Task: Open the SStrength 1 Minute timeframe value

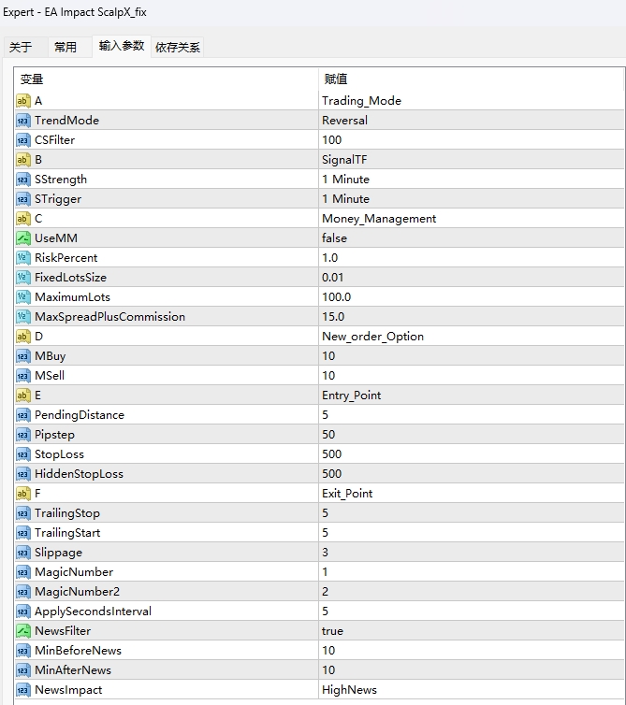Action: (345, 180)
